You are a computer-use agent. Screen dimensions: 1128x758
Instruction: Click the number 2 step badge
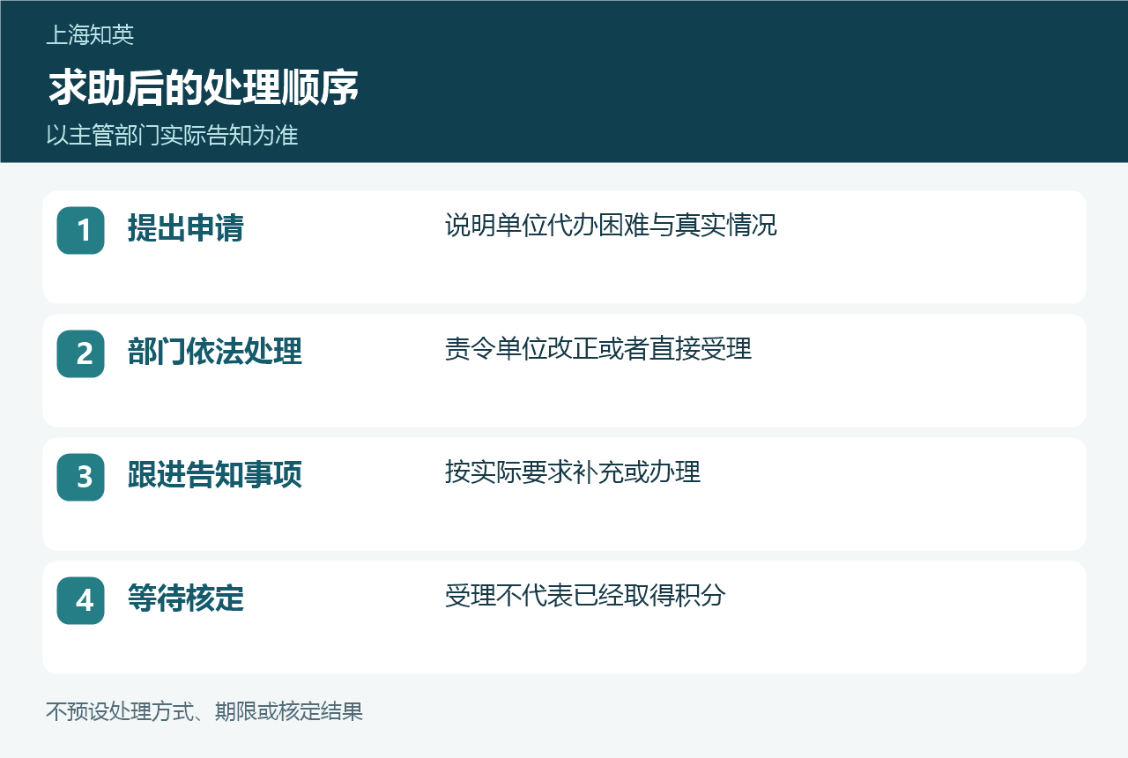81,353
